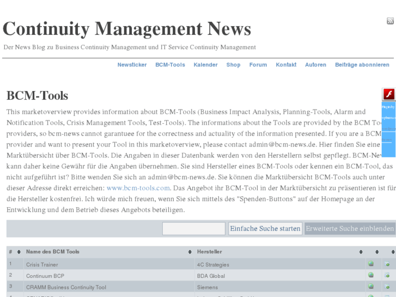The height and width of the screenshot is (297, 396).
Task: Open the RSS feed icon
Action: (390, 21)
